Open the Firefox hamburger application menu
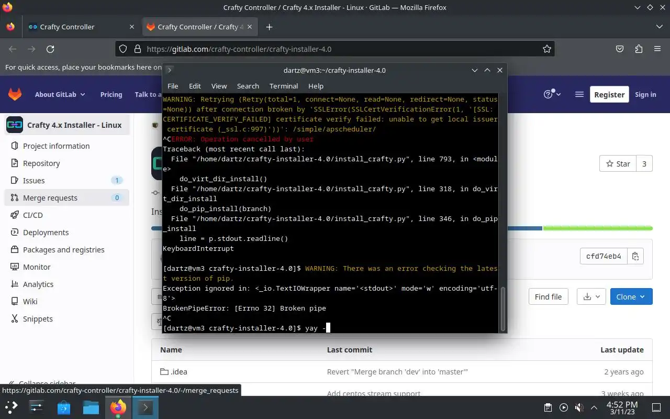This screenshot has height=419, width=670. pyautogui.click(x=657, y=49)
